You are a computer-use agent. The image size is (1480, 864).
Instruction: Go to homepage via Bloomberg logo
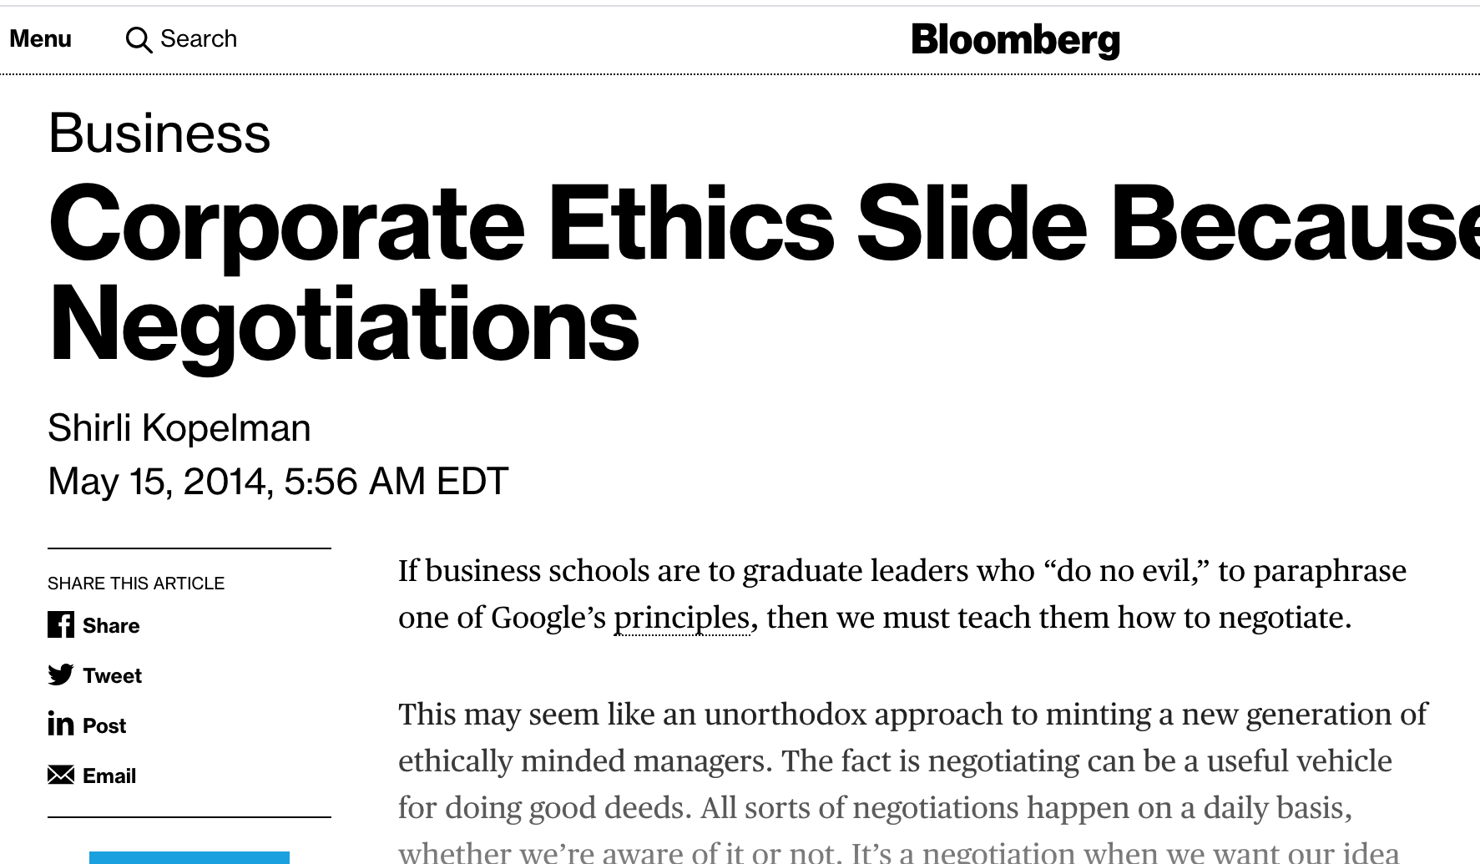(1015, 40)
